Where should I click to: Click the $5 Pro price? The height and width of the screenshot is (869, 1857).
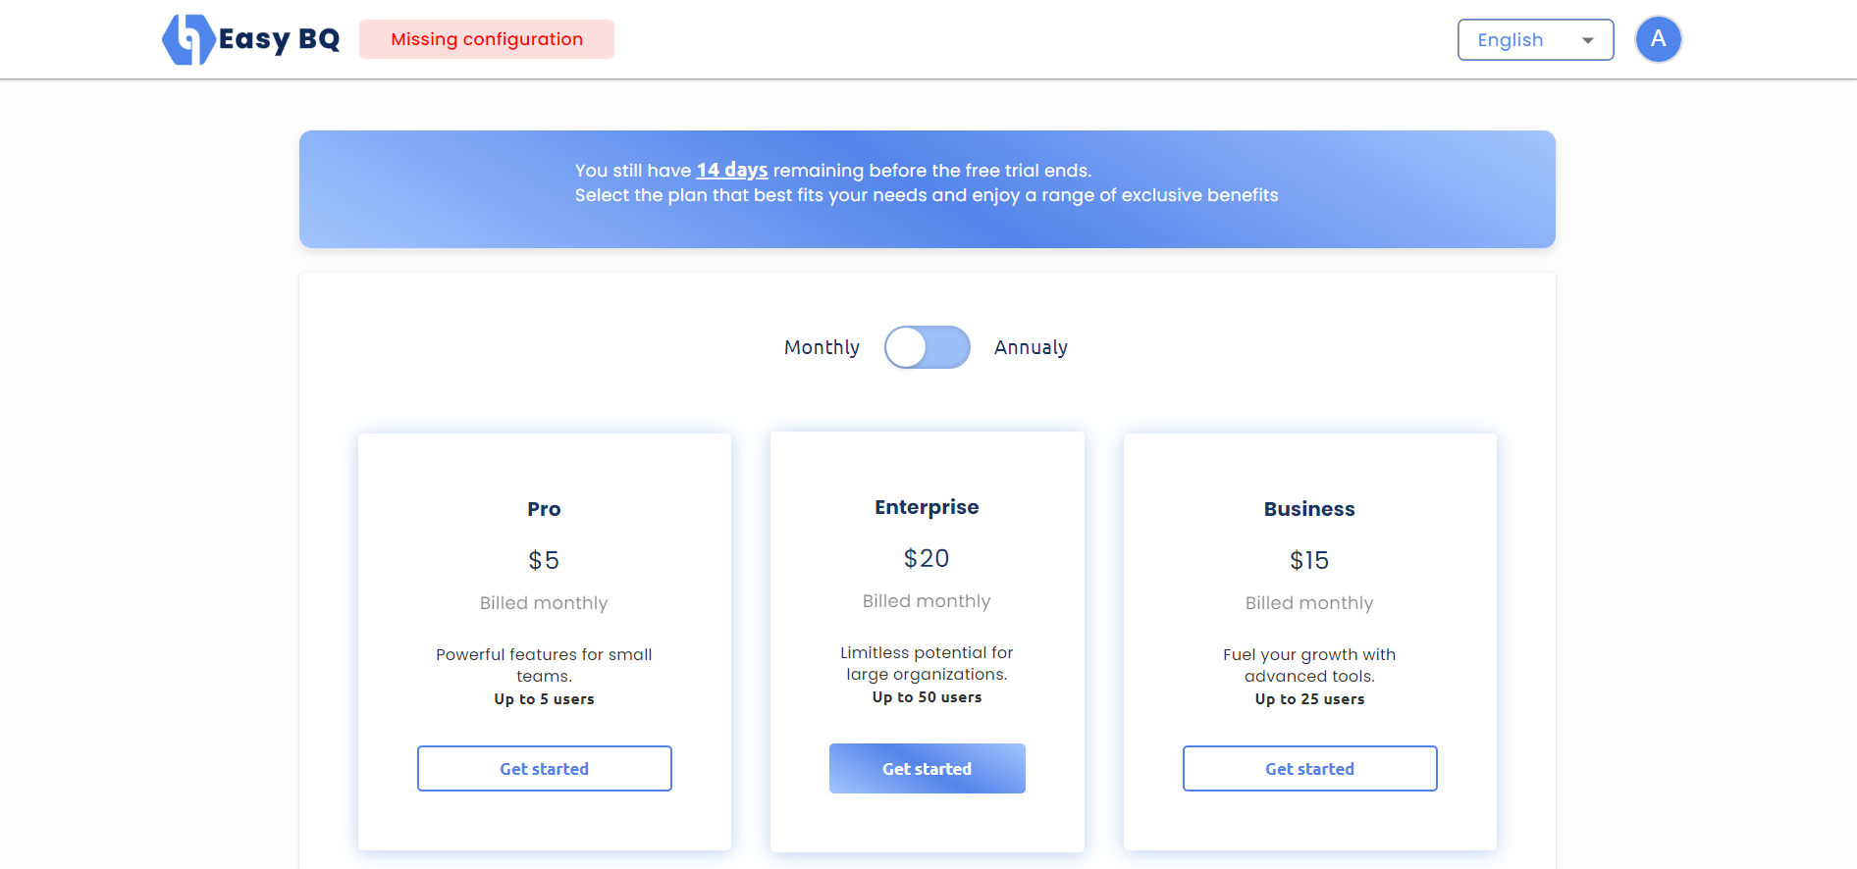(x=544, y=560)
